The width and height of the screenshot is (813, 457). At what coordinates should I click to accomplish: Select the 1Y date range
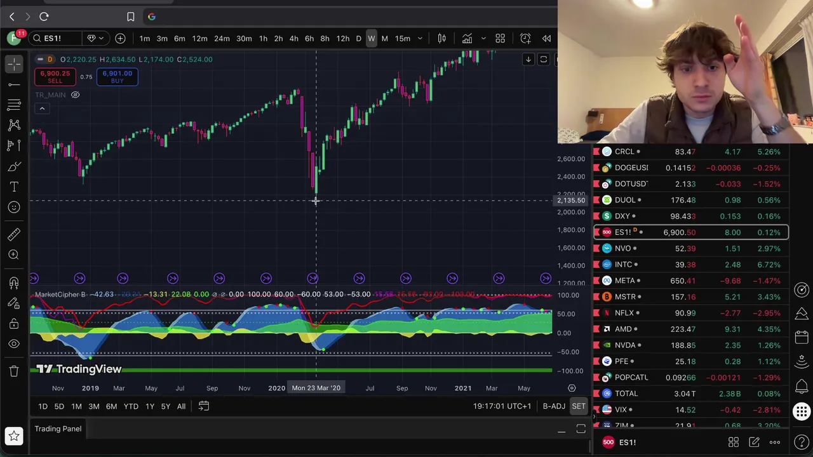[x=149, y=406]
